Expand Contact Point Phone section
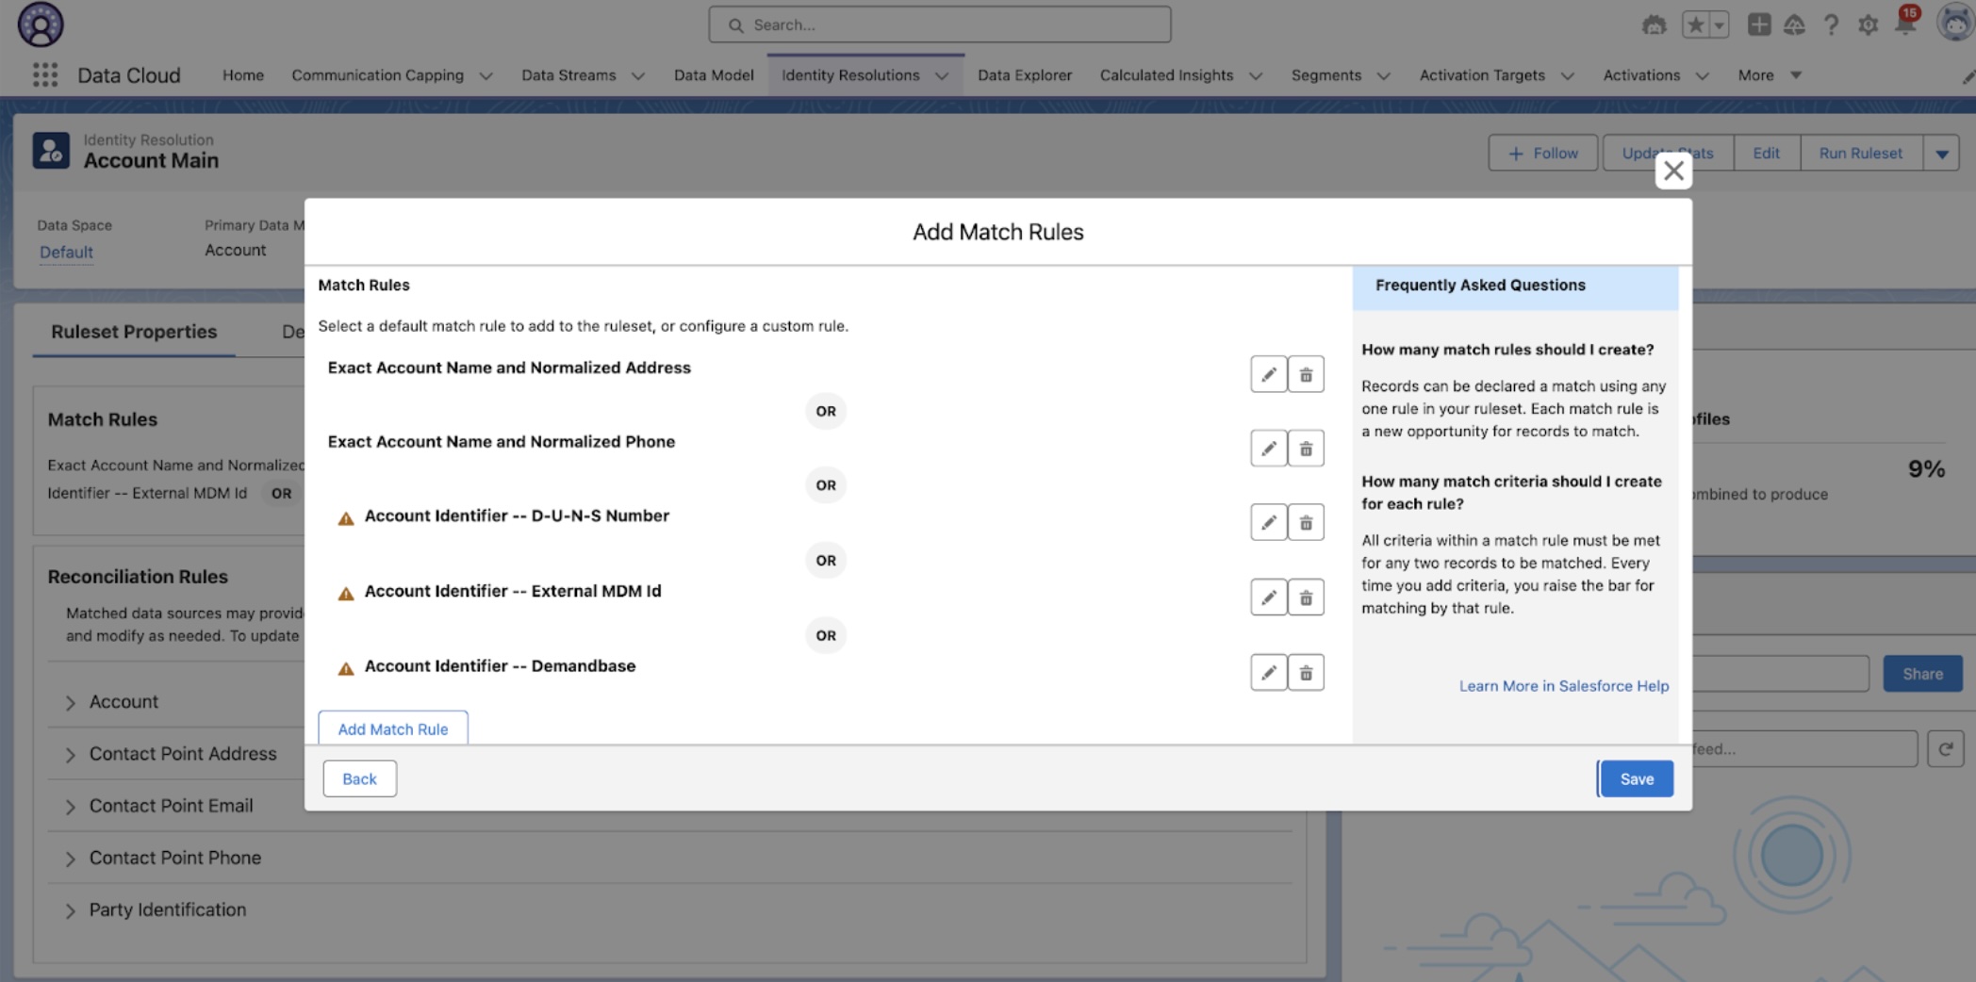Viewport: 1976px width, 982px height. [x=71, y=859]
